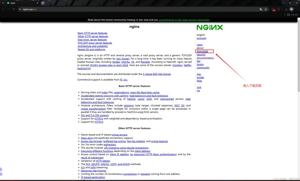Open the Rambler link
Image resolution: width=300 pixels, height=181 pixels.
145,62
